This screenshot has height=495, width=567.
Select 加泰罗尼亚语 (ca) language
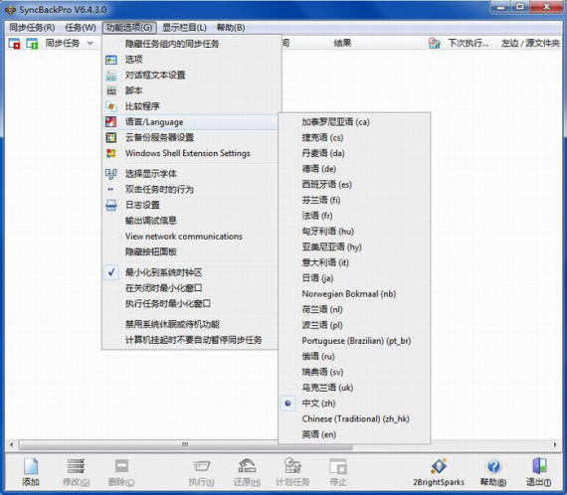click(355, 122)
